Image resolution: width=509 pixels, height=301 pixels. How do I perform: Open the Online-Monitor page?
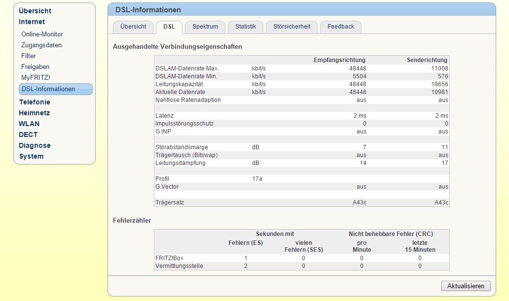click(42, 34)
